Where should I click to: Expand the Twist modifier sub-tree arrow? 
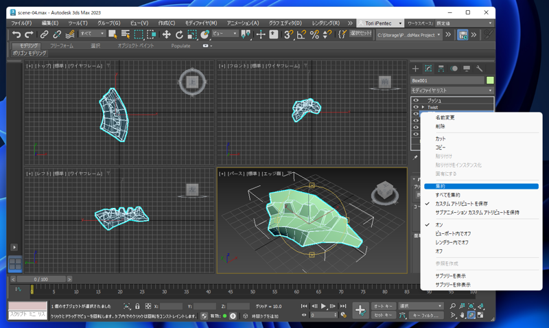423,107
